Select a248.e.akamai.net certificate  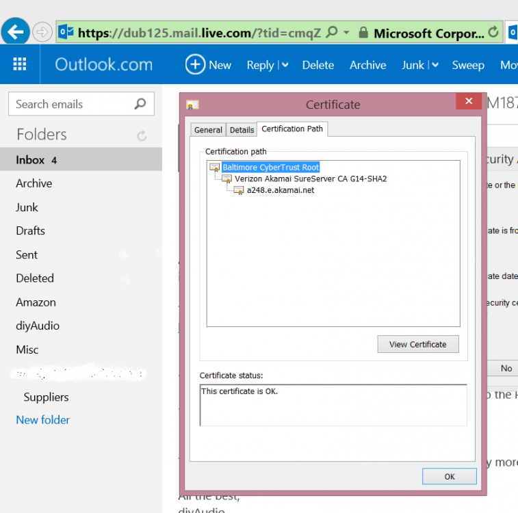coord(281,190)
